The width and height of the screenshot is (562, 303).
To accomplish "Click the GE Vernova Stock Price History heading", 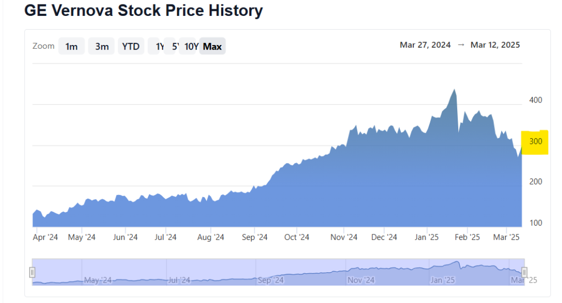I will 143,10.
